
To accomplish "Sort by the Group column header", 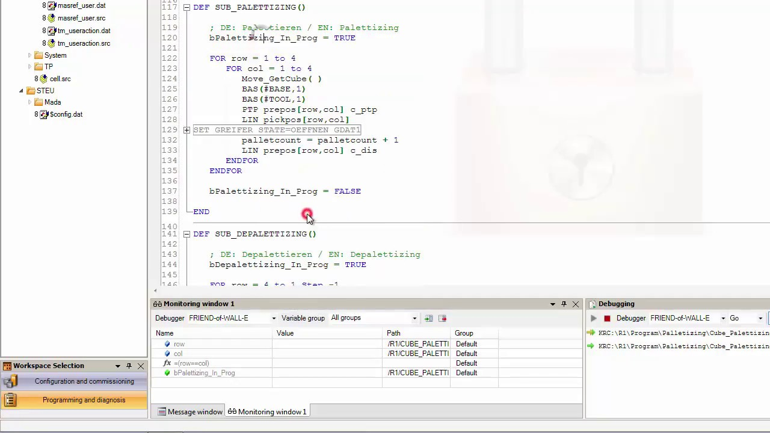I will click(474, 333).
